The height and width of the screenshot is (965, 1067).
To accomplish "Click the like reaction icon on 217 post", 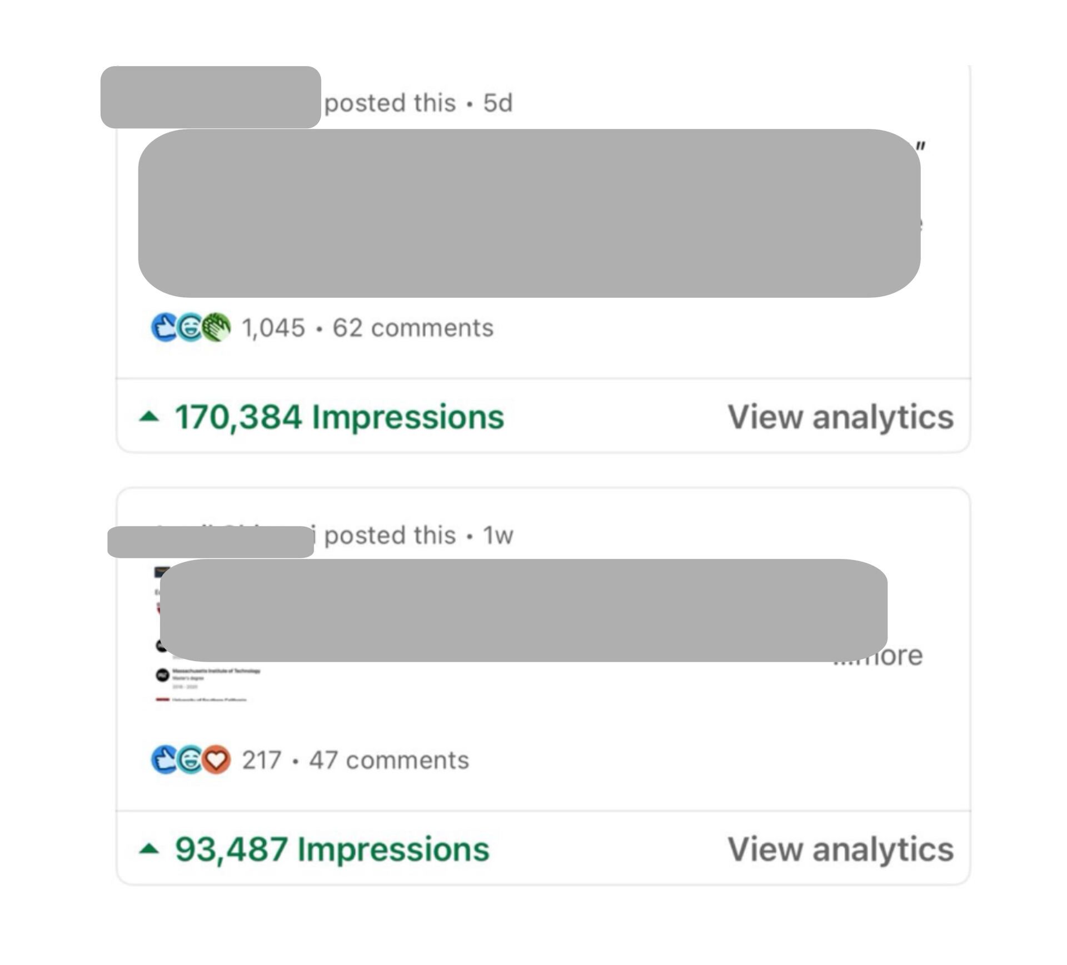I will pos(164,759).
